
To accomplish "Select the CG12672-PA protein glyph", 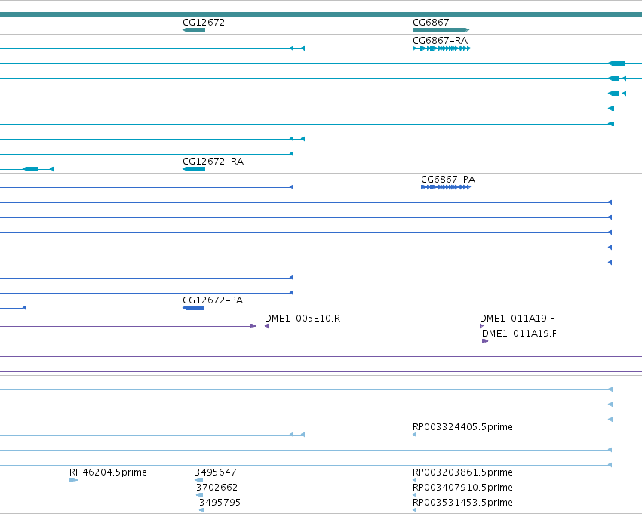I will [193, 308].
